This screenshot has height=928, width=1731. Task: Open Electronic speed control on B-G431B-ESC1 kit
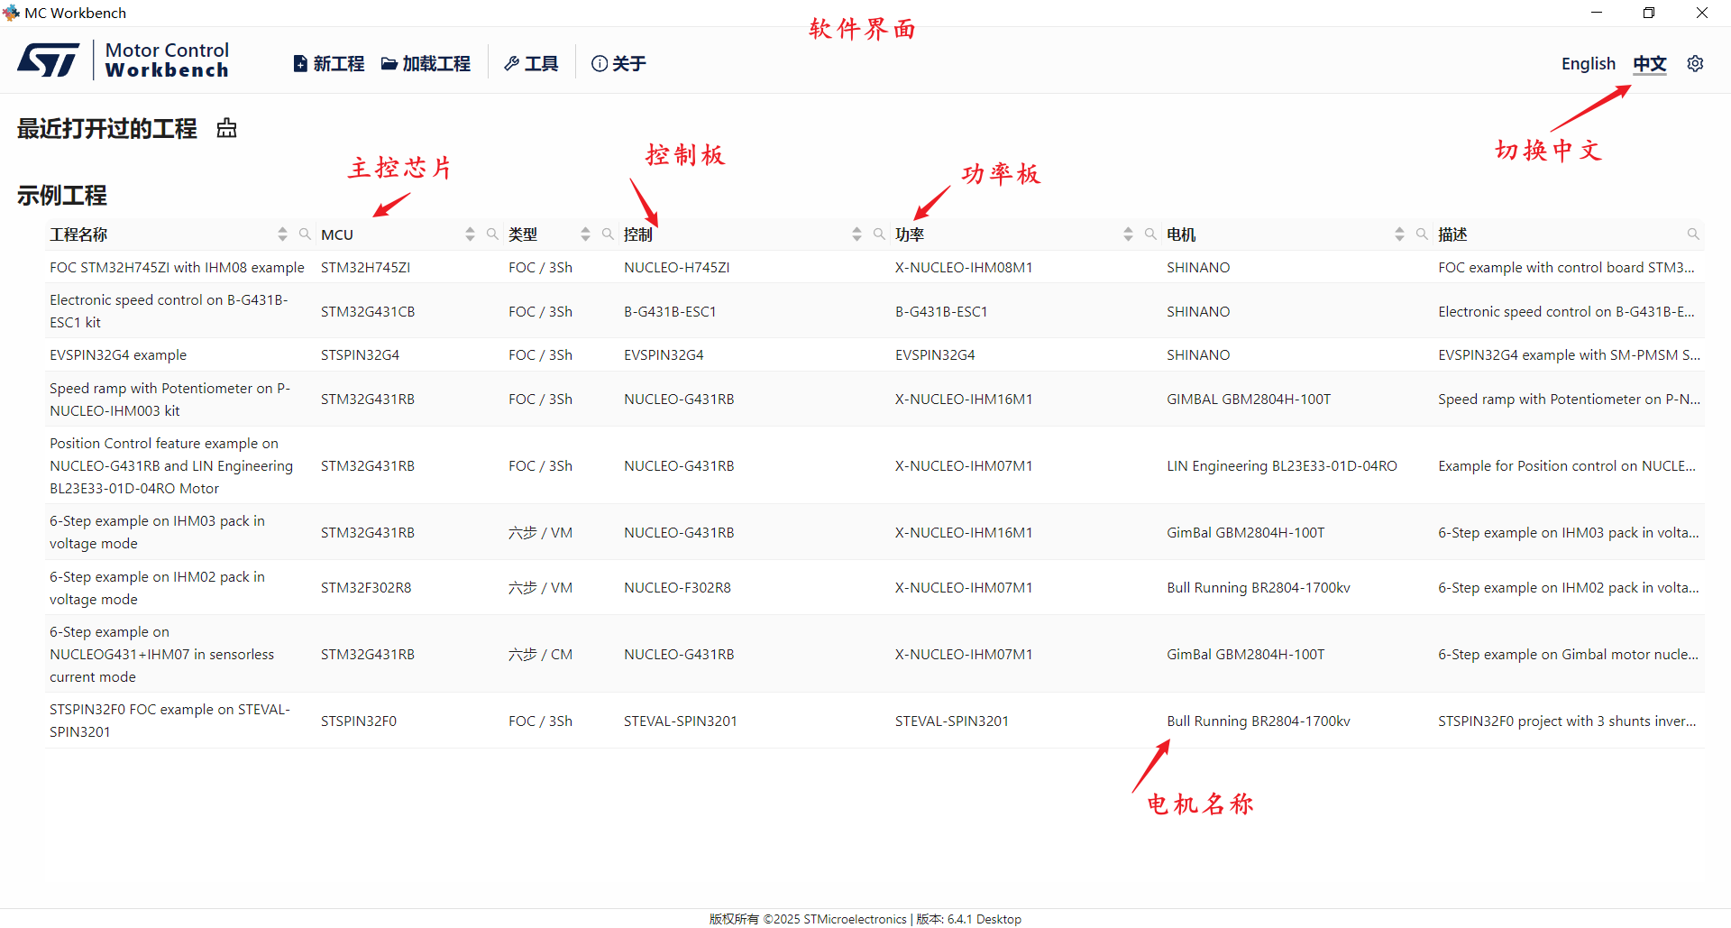(x=169, y=311)
